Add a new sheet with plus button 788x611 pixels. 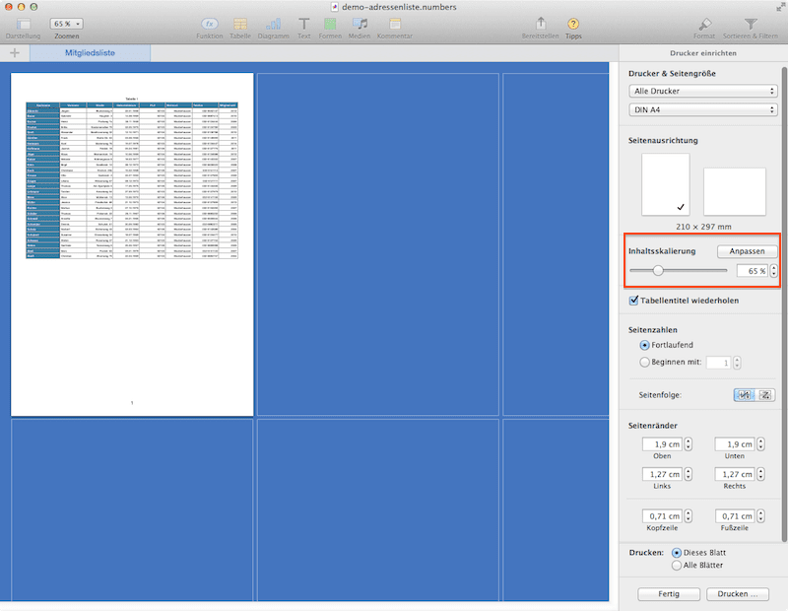tap(15, 53)
